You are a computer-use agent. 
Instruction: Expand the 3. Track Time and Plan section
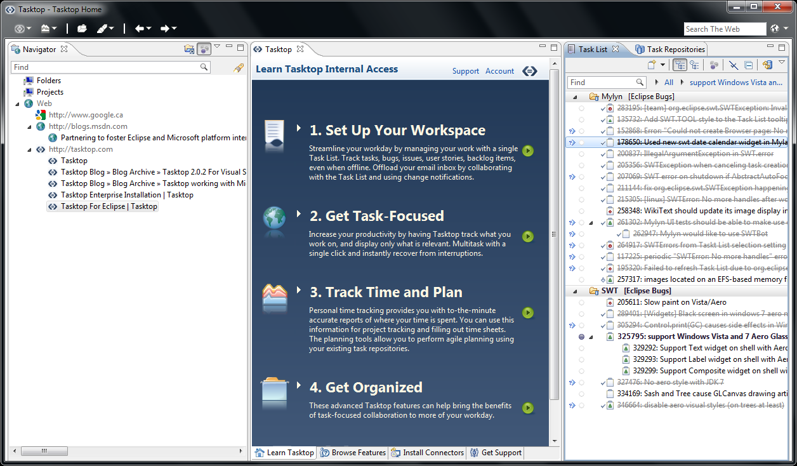coord(299,291)
